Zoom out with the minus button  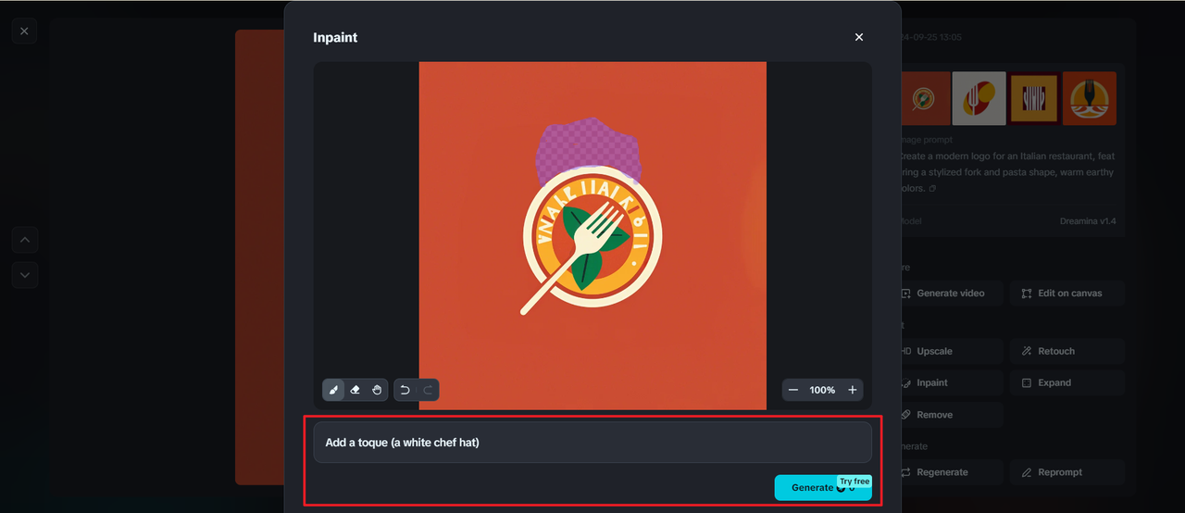click(x=793, y=390)
